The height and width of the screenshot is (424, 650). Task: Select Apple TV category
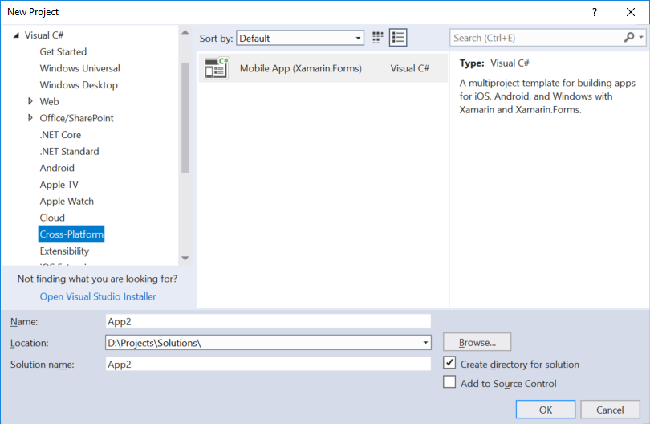59,185
